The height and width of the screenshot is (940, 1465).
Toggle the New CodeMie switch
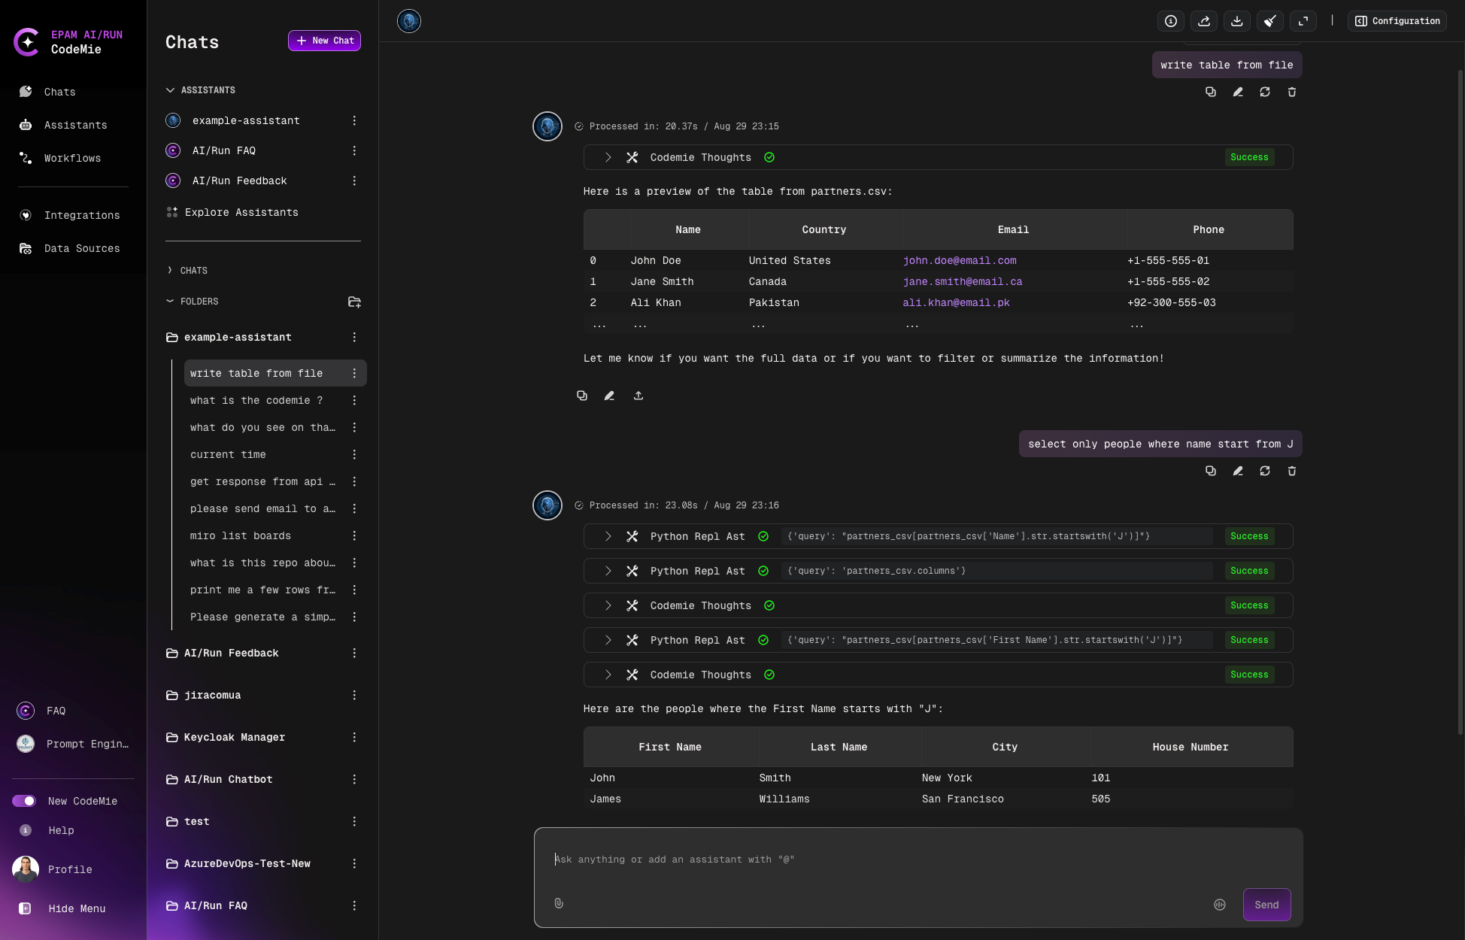25,801
